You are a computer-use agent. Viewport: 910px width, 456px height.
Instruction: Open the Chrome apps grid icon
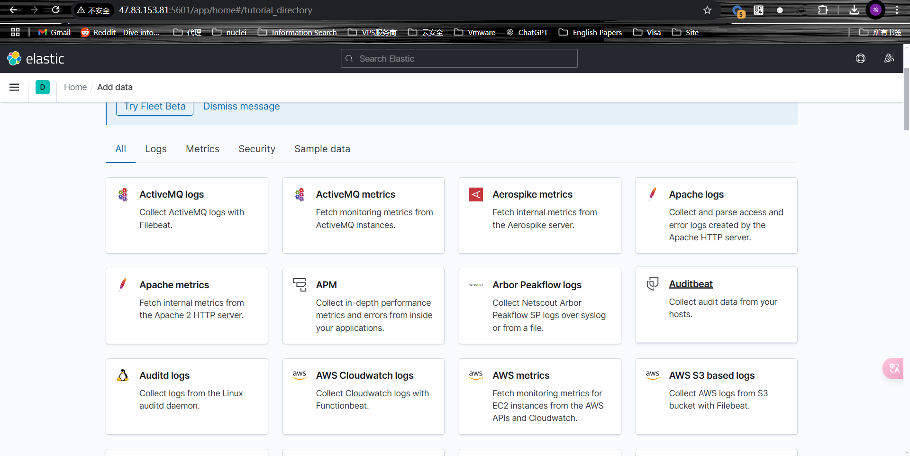pyautogui.click(x=15, y=32)
